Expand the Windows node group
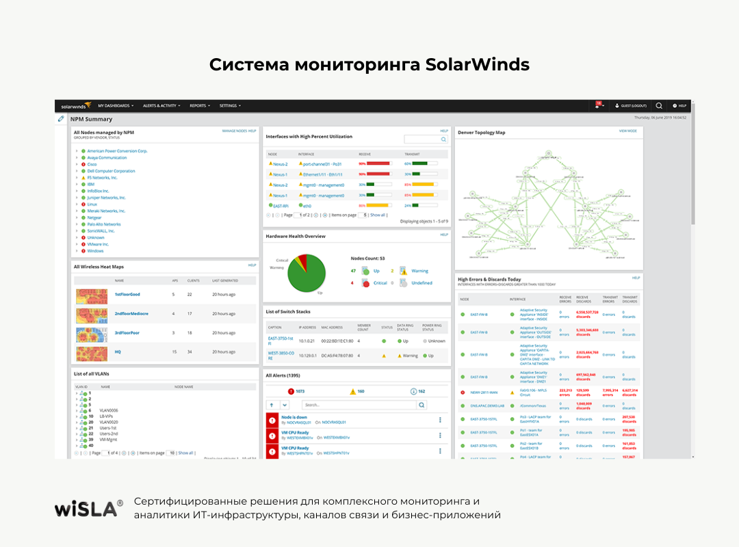This screenshot has height=547, width=739. click(77, 251)
